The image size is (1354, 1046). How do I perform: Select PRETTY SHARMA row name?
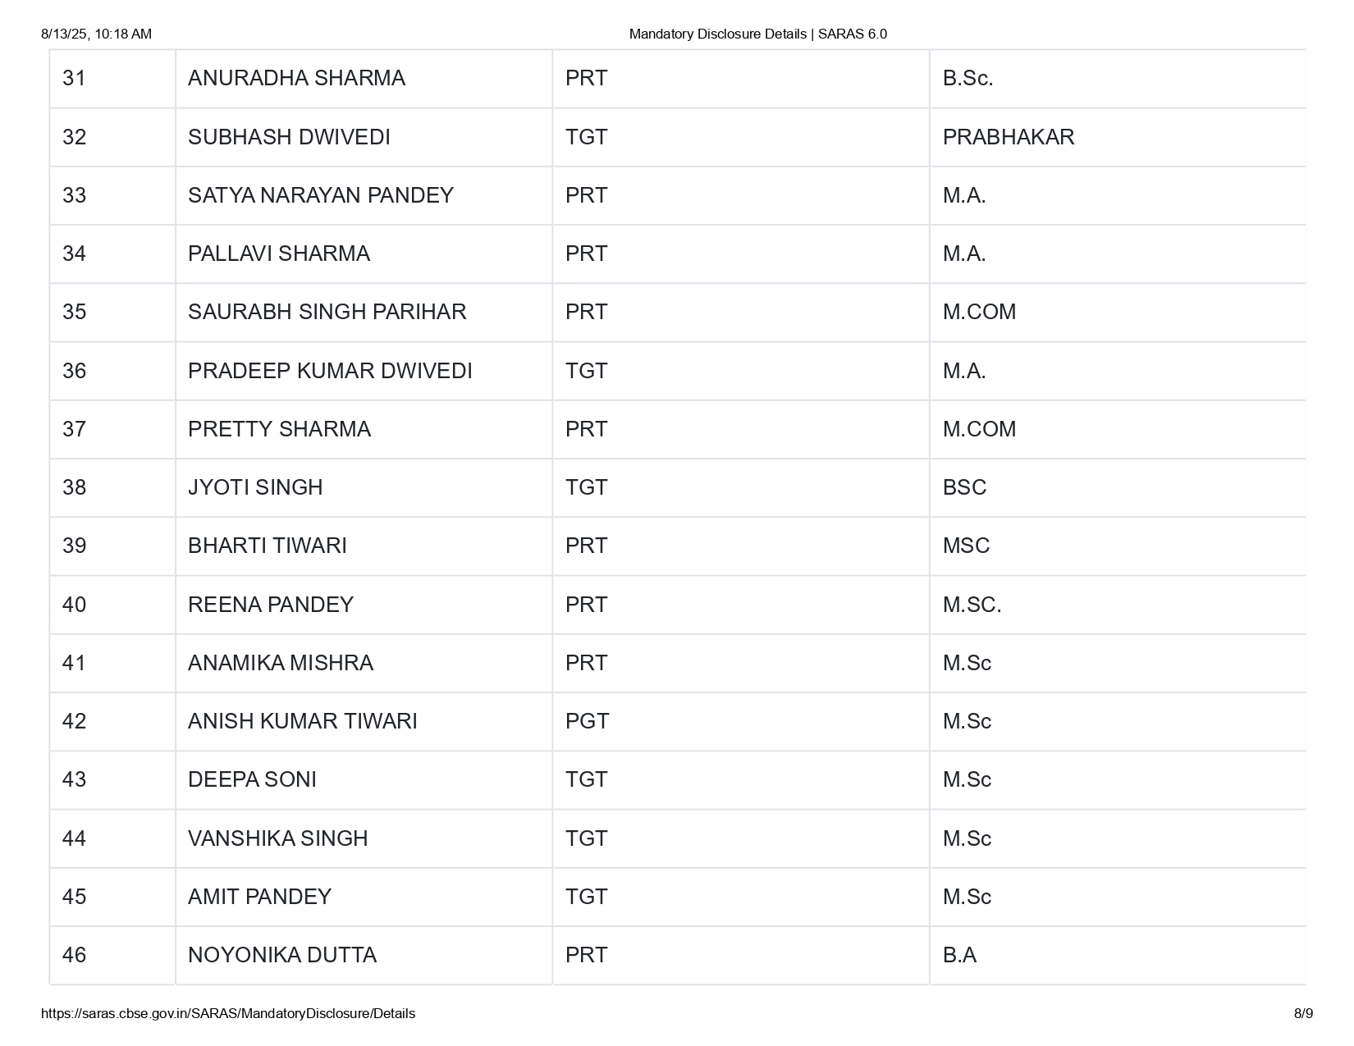(279, 429)
